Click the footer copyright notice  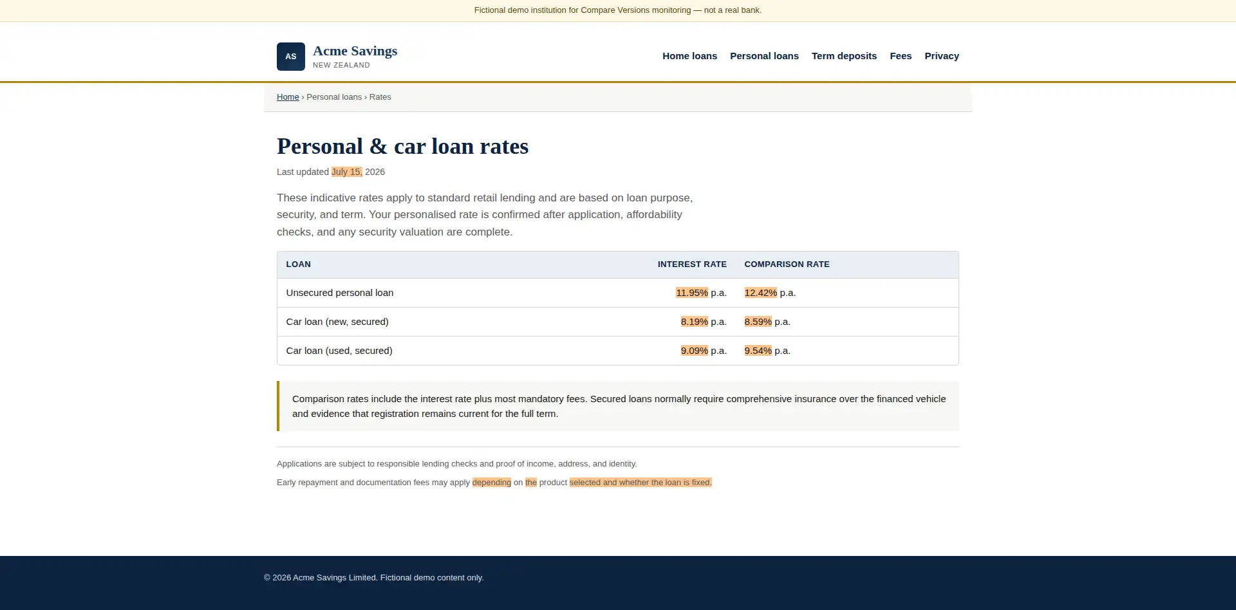tap(373, 578)
